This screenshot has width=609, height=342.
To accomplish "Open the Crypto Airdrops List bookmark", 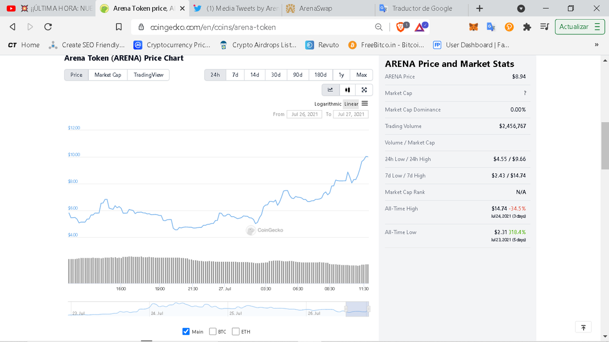I will pos(258,45).
